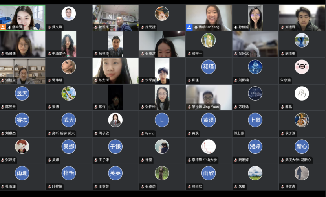The width and height of the screenshot is (326, 197).
Task: Click the muted mic icon beside 龚文峰
Action: click(x=49, y=27)
